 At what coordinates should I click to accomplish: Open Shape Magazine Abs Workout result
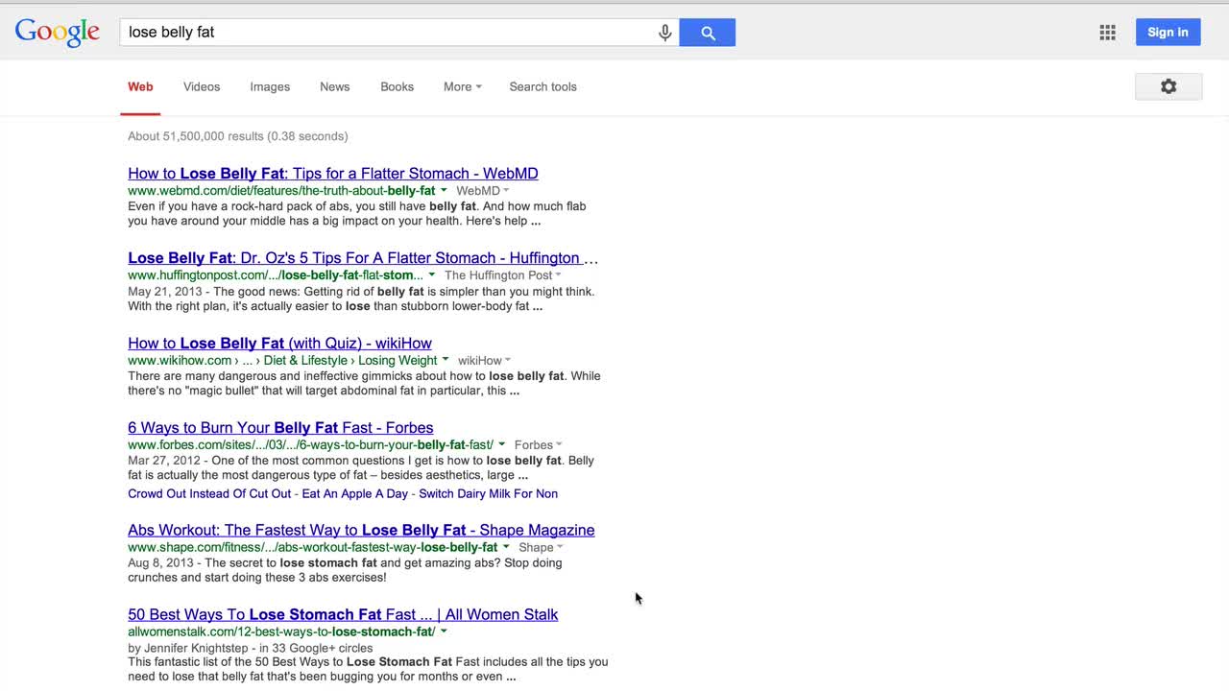pos(361,530)
